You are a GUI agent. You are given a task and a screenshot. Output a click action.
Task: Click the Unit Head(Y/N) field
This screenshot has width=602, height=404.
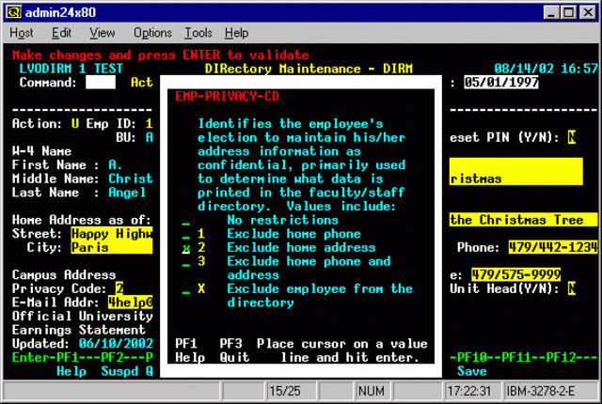click(572, 288)
